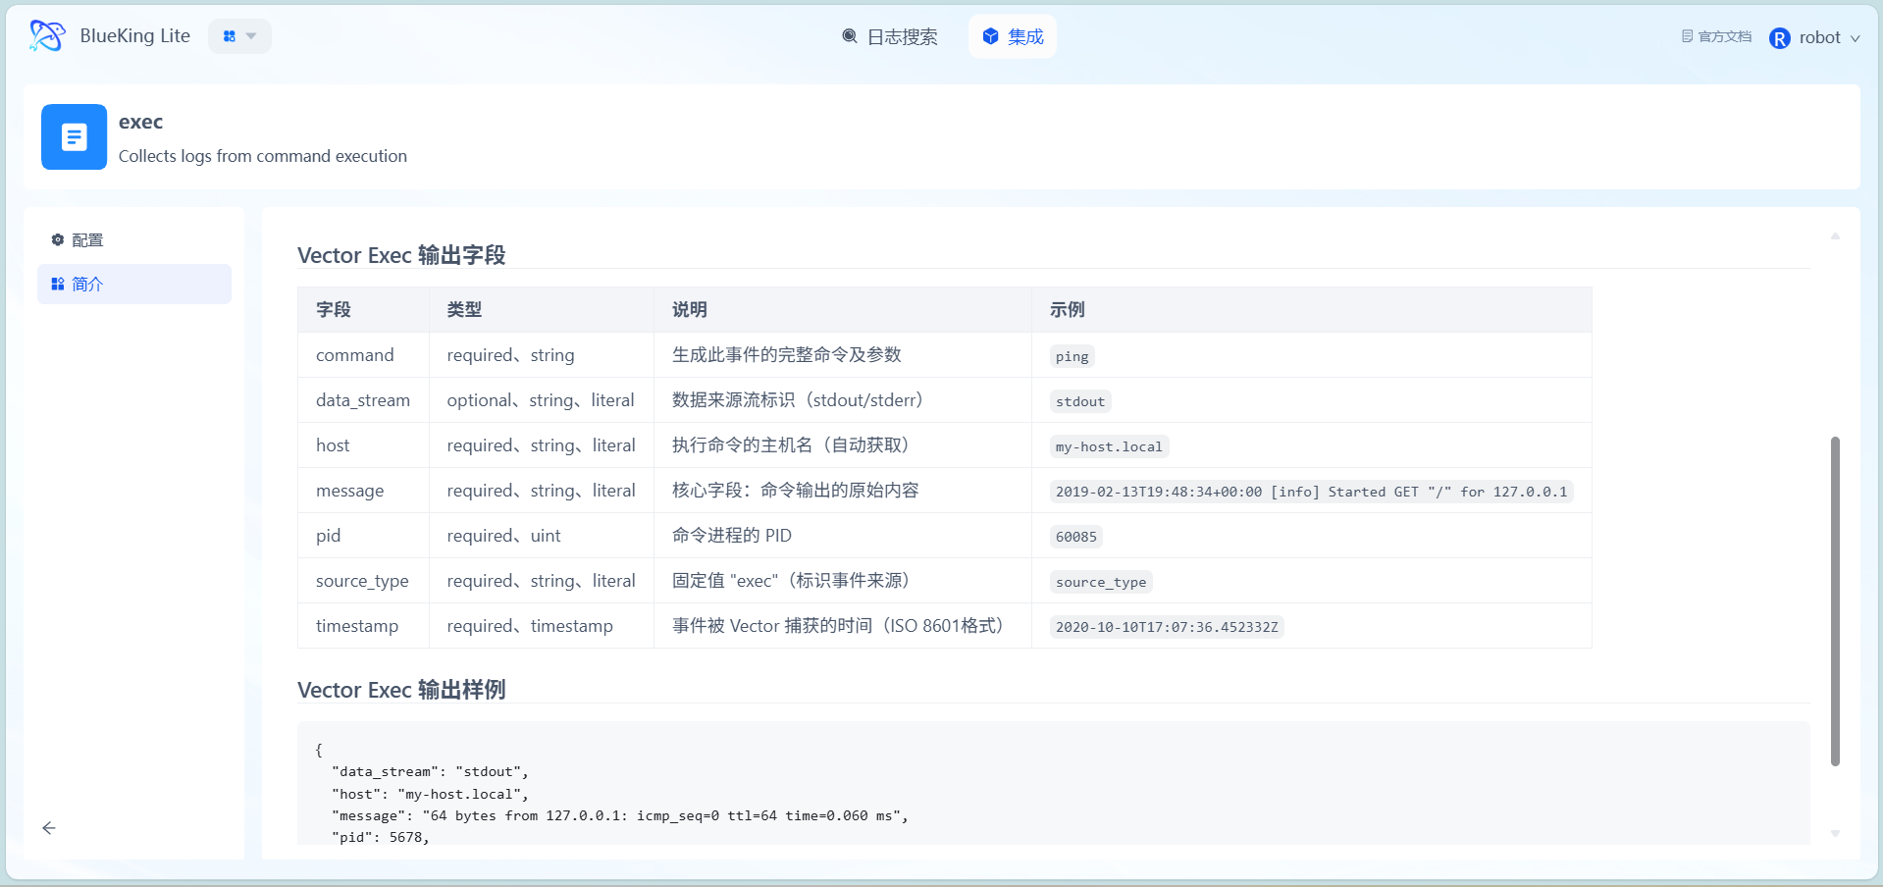This screenshot has width=1883, height=887.
Task: Click 'Collects logs from command execution' description
Action: 263,156
